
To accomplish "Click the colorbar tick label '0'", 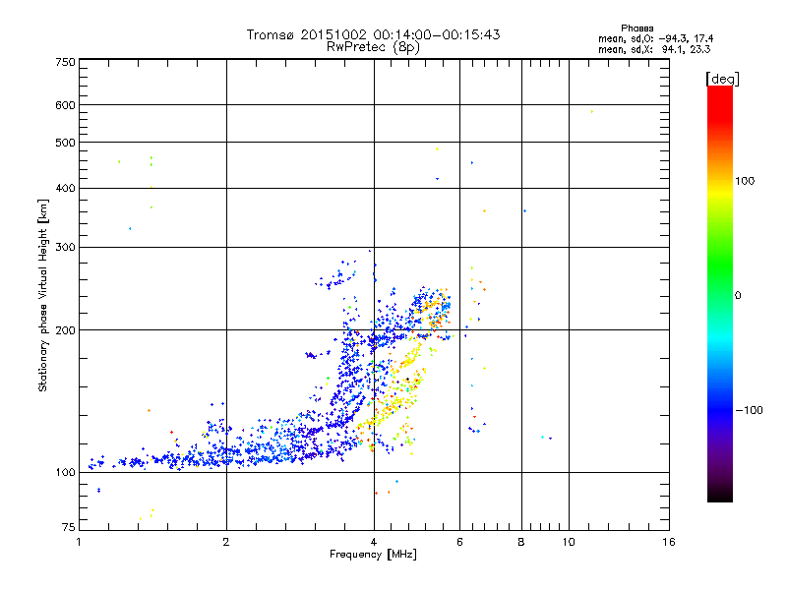I will click(x=738, y=296).
